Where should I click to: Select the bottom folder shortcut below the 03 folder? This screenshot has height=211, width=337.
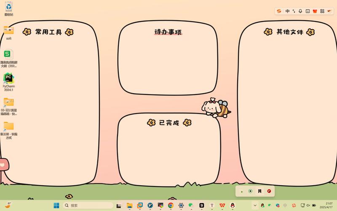(x=8, y=130)
